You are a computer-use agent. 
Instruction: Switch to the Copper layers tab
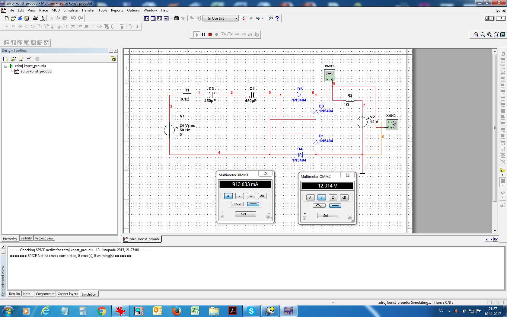pyautogui.click(x=68, y=294)
